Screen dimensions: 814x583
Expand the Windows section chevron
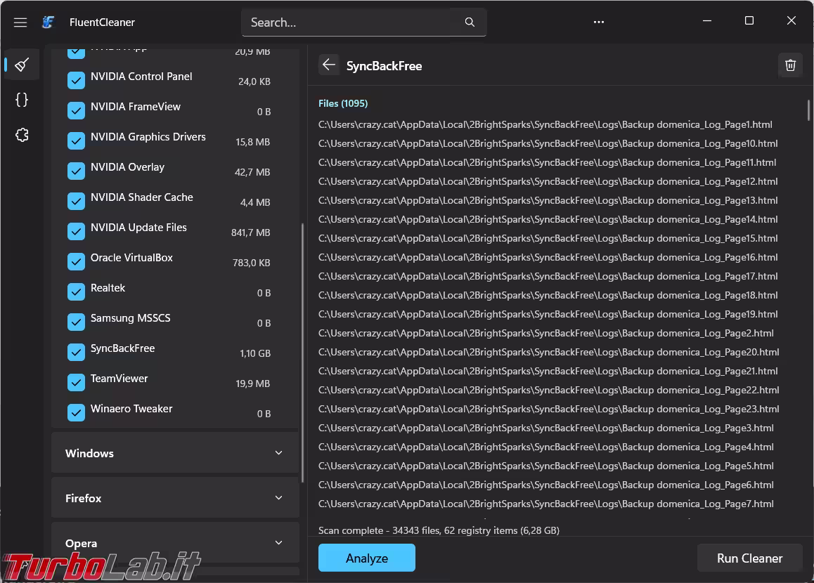pos(279,453)
